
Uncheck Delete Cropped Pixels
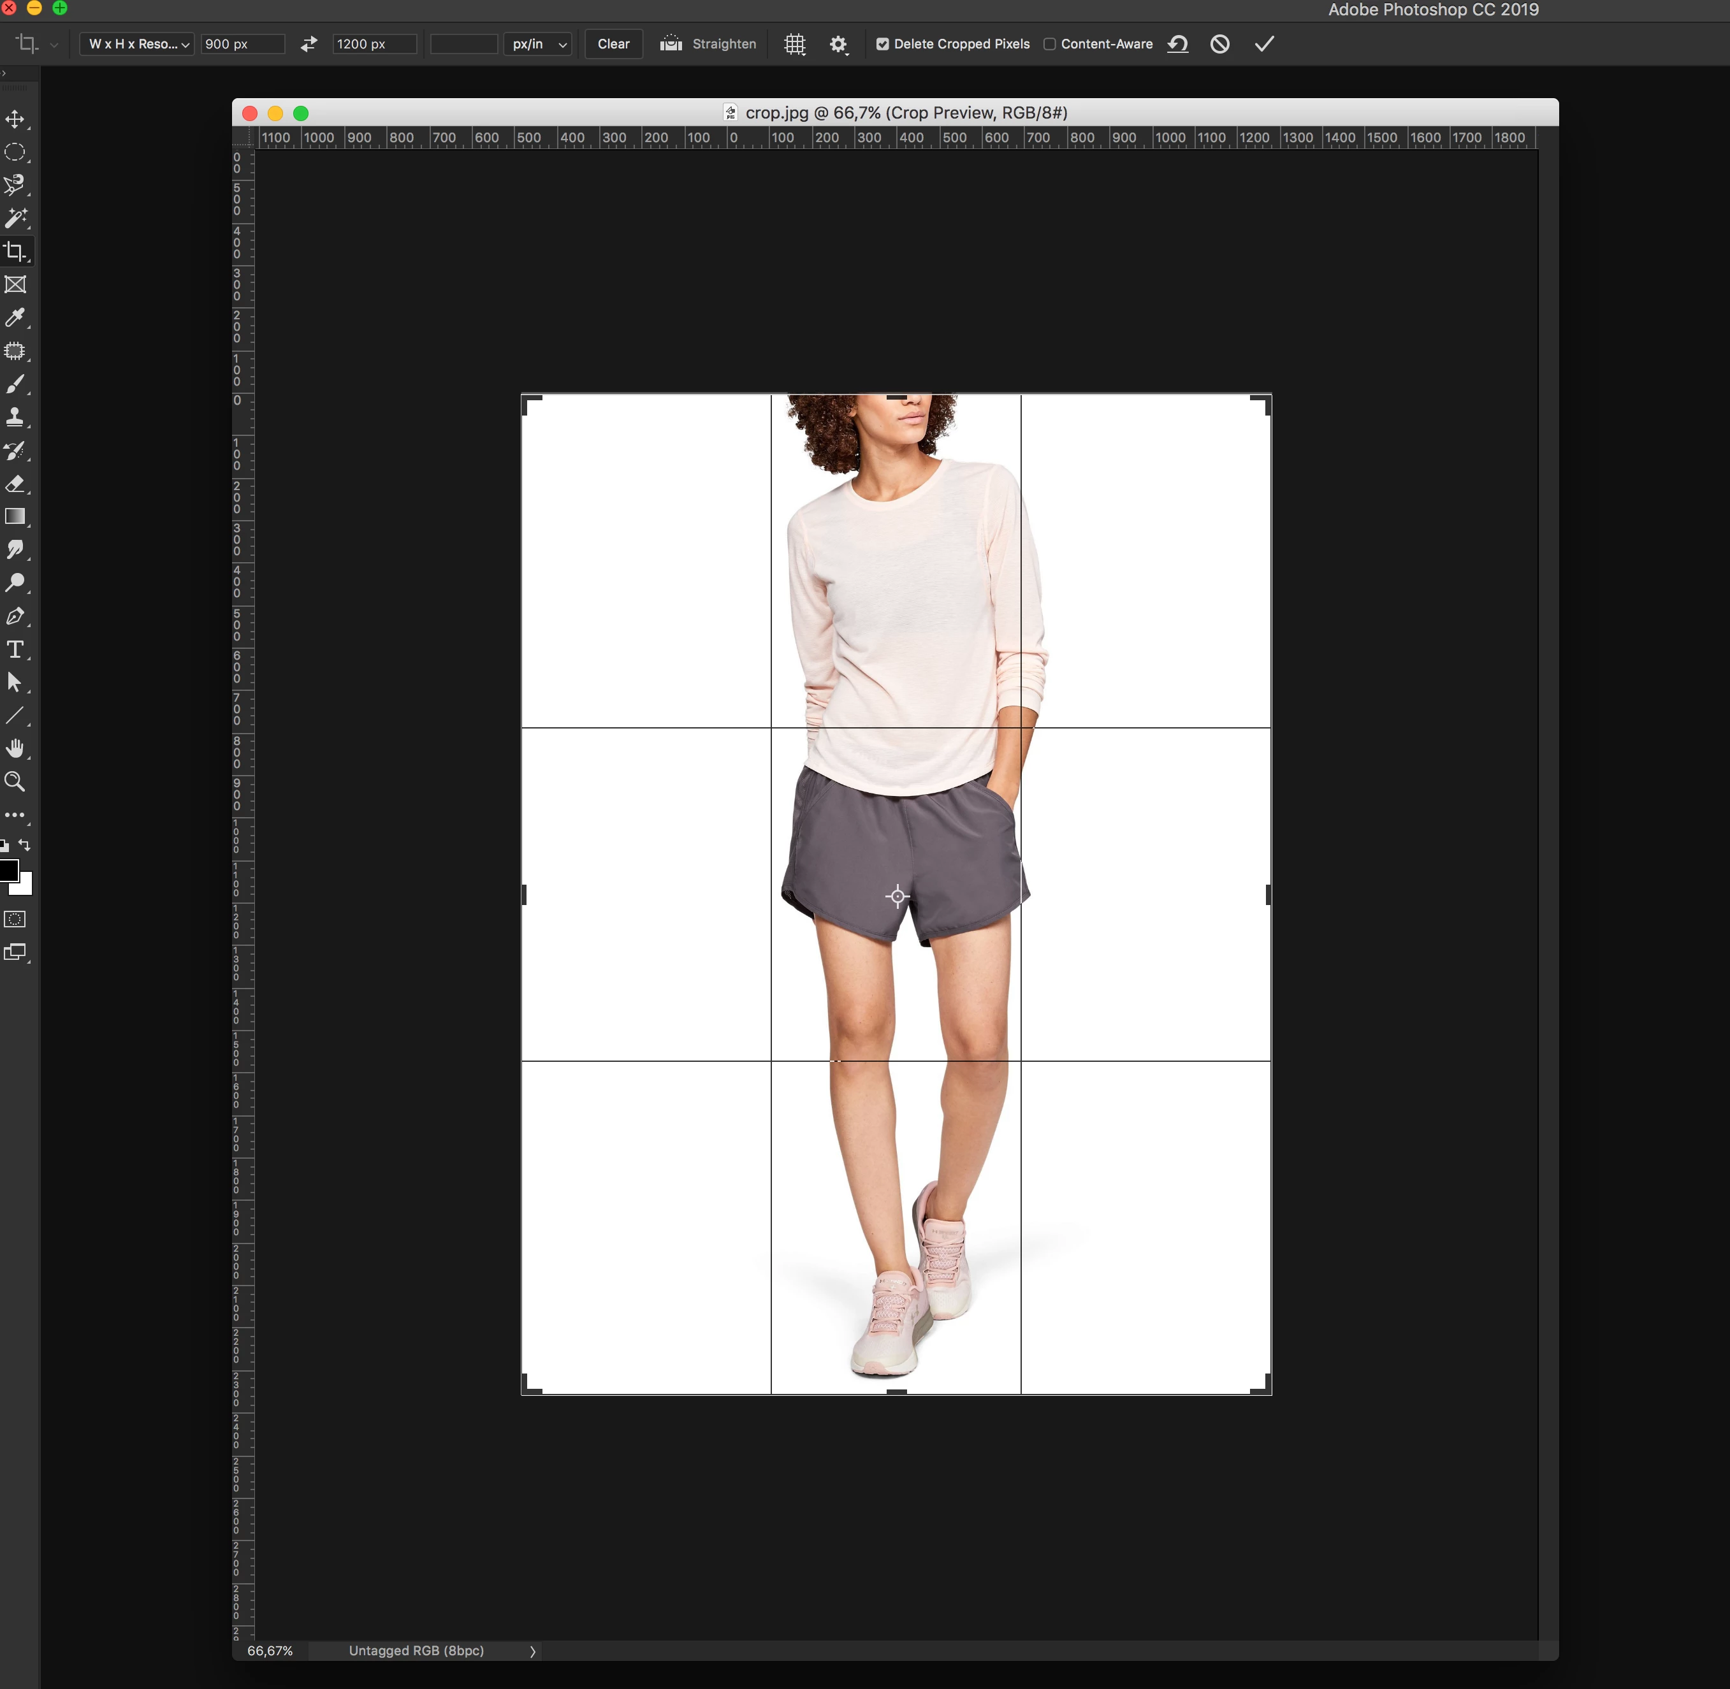882,45
